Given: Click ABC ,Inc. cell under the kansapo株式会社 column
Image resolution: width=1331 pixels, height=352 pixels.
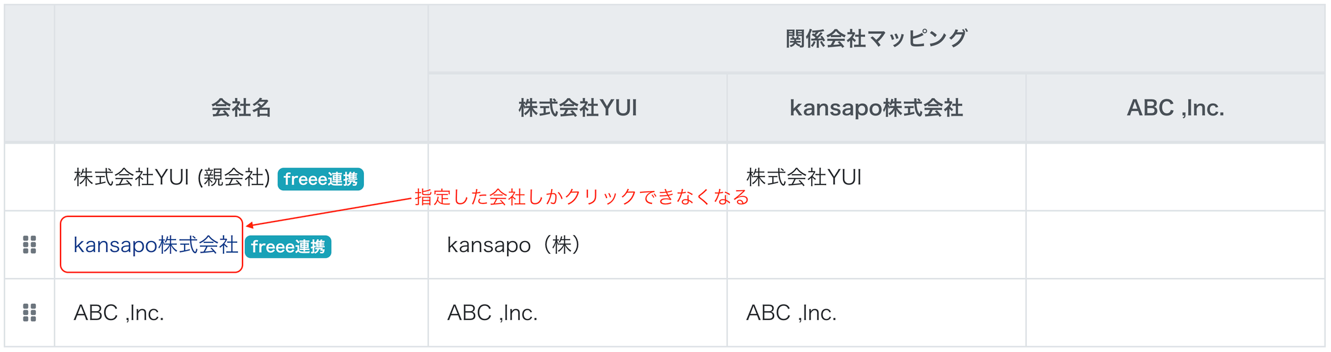Looking at the screenshot, I should (791, 313).
